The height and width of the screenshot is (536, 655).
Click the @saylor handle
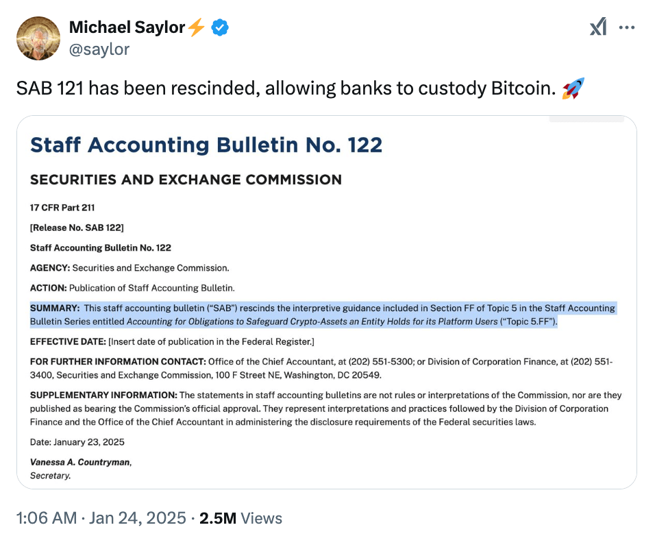[99, 49]
